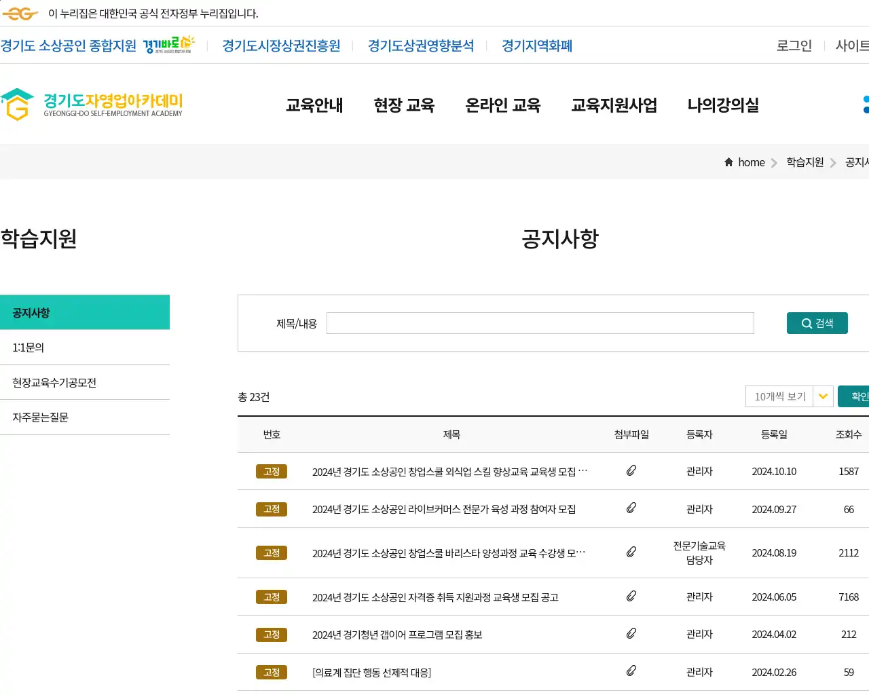The height and width of the screenshot is (695, 869).
Task: Open 나의강의실 main menu
Action: pos(723,105)
